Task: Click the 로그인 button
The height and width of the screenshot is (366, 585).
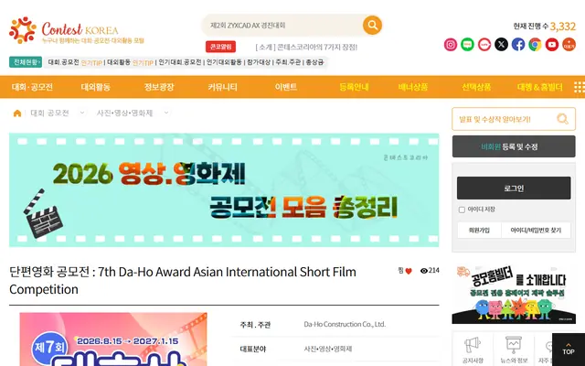Action: point(514,188)
